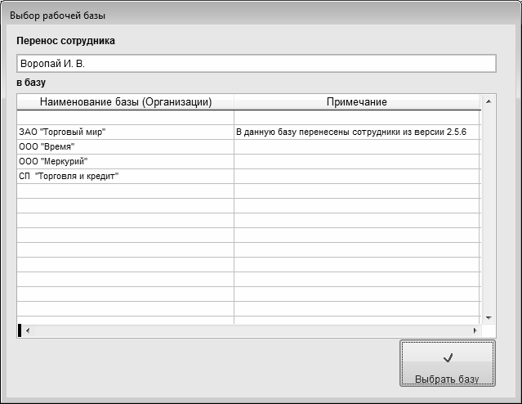Click the note about version 2.5.6 employees

(345, 132)
